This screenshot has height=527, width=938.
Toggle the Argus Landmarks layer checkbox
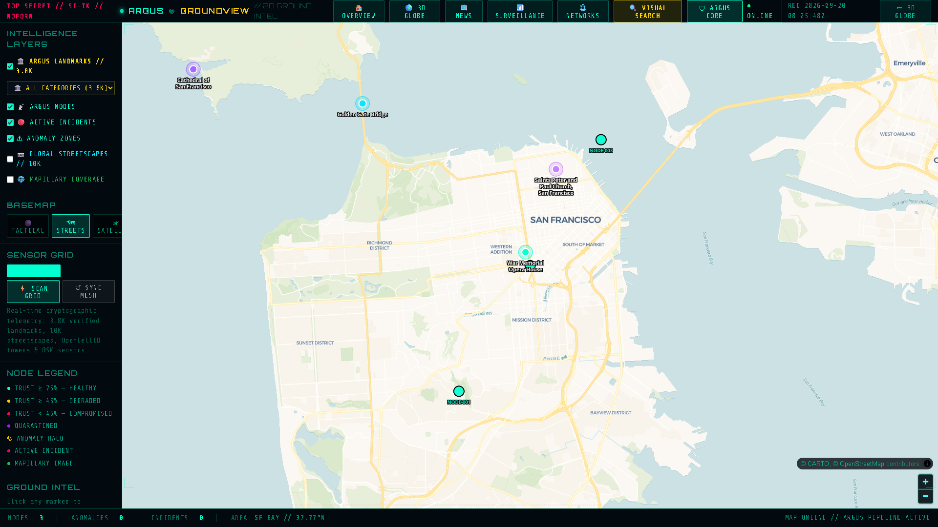[x=10, y=66]
